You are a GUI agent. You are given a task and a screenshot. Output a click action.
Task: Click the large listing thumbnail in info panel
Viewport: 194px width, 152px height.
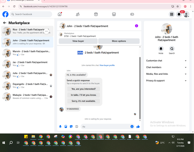click(x=166, y=29)
